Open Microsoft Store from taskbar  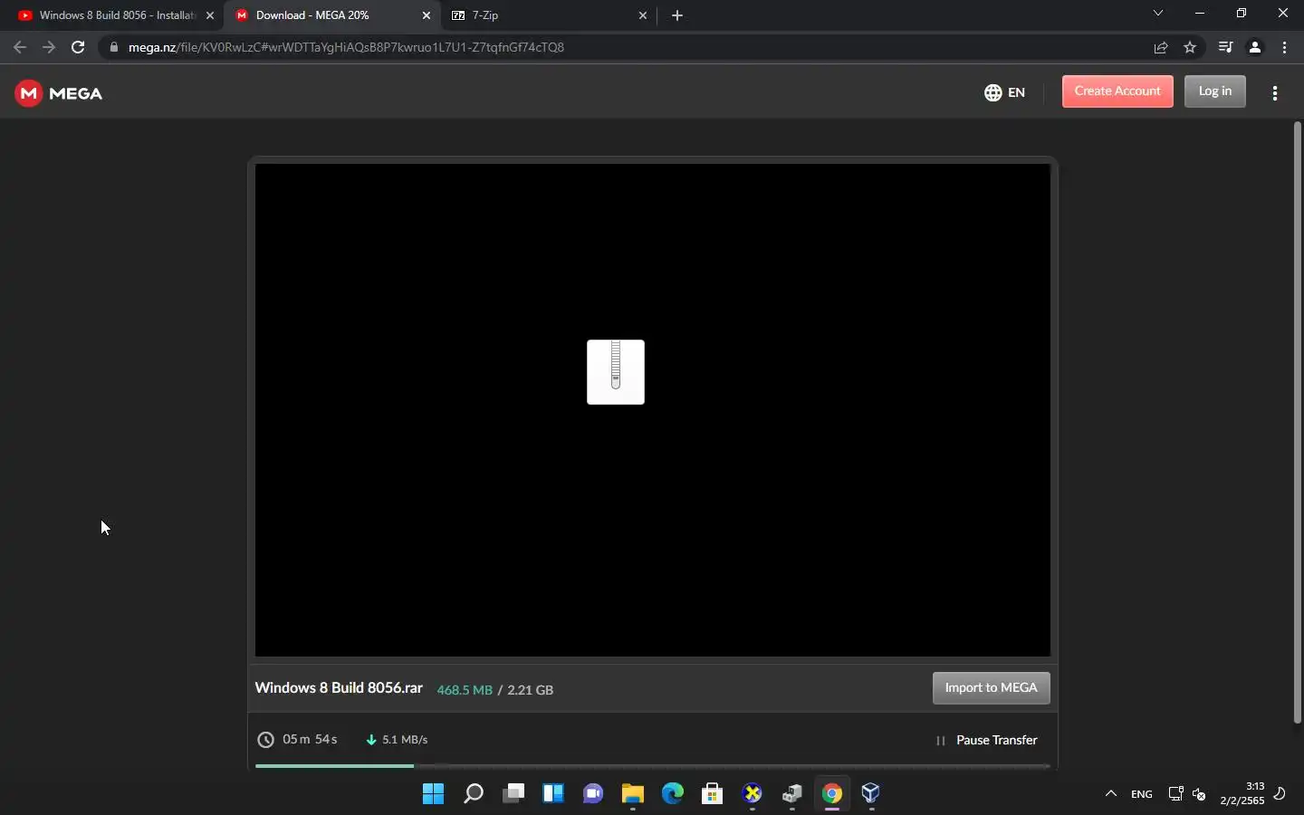pos(713,794)
